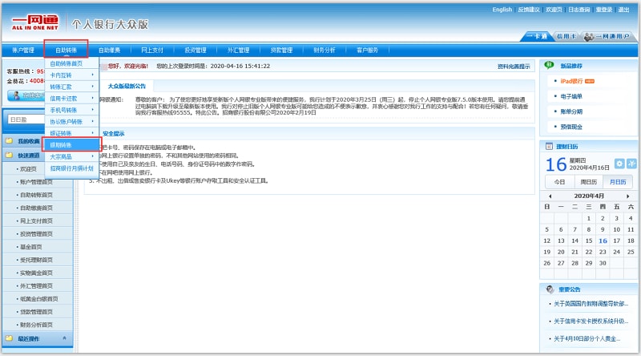The width and height of the screenshot is (641, 356).
Task: Switch to the 信用卡 tab
Action: click(566, 37)
